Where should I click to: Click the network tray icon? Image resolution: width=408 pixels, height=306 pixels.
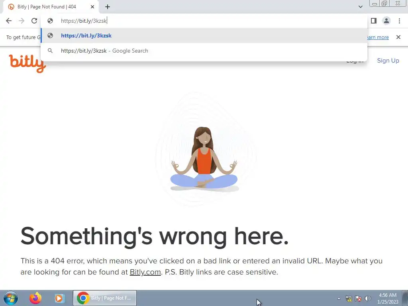click(x=349, y=298)
